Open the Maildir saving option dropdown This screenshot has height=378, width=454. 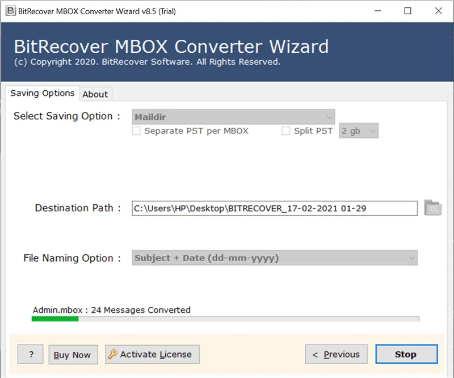(x=233, y=117)
